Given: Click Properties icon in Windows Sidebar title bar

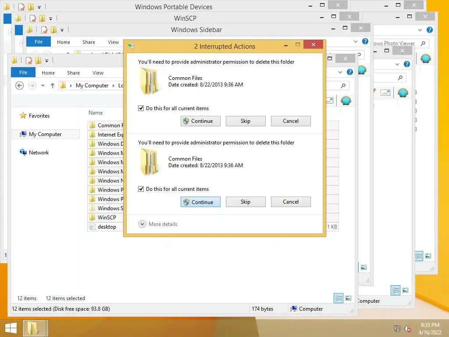Looking at the screenshot, I should point(44,30).
